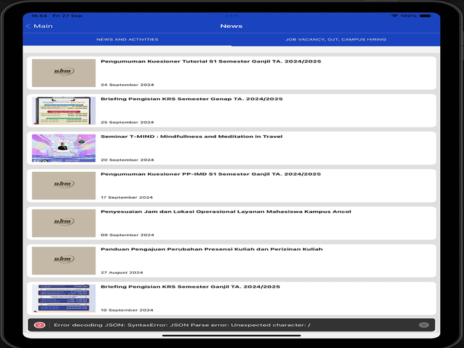Click the date 10 September 2024

point(127,310)
